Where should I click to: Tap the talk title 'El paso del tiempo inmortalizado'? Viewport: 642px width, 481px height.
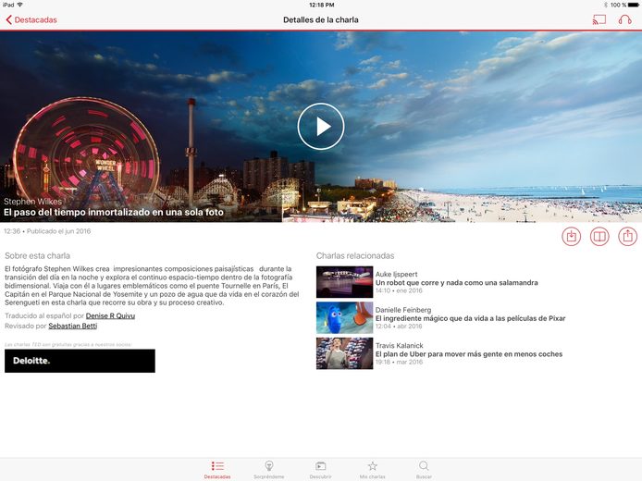coord(114,212)
